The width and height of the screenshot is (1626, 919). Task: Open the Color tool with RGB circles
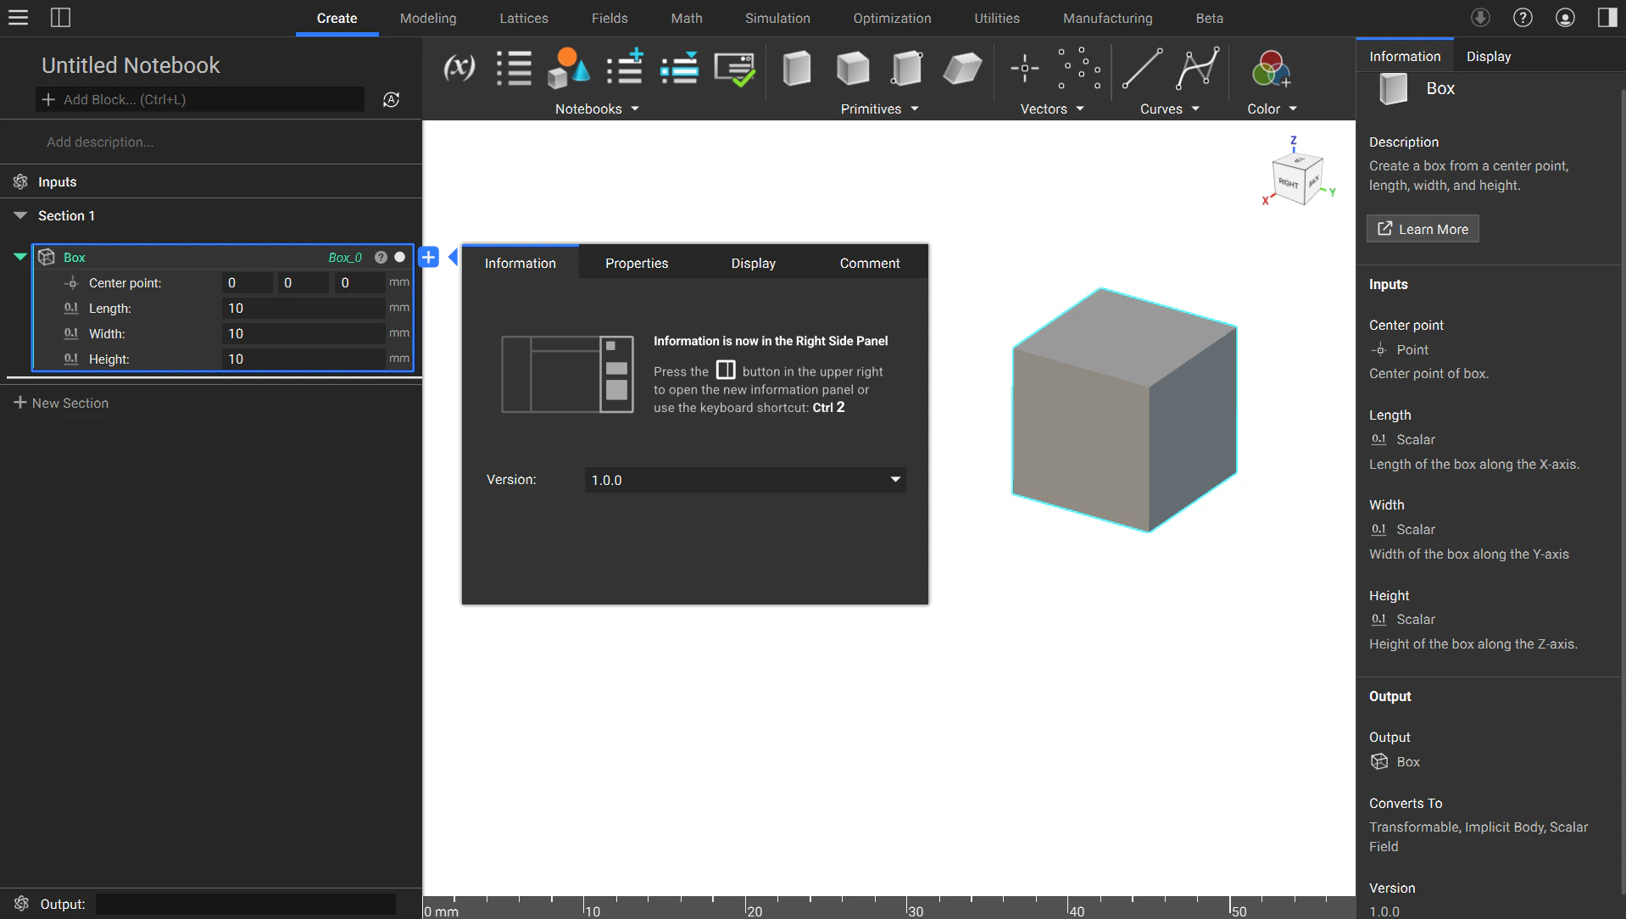pos(1270,69)
